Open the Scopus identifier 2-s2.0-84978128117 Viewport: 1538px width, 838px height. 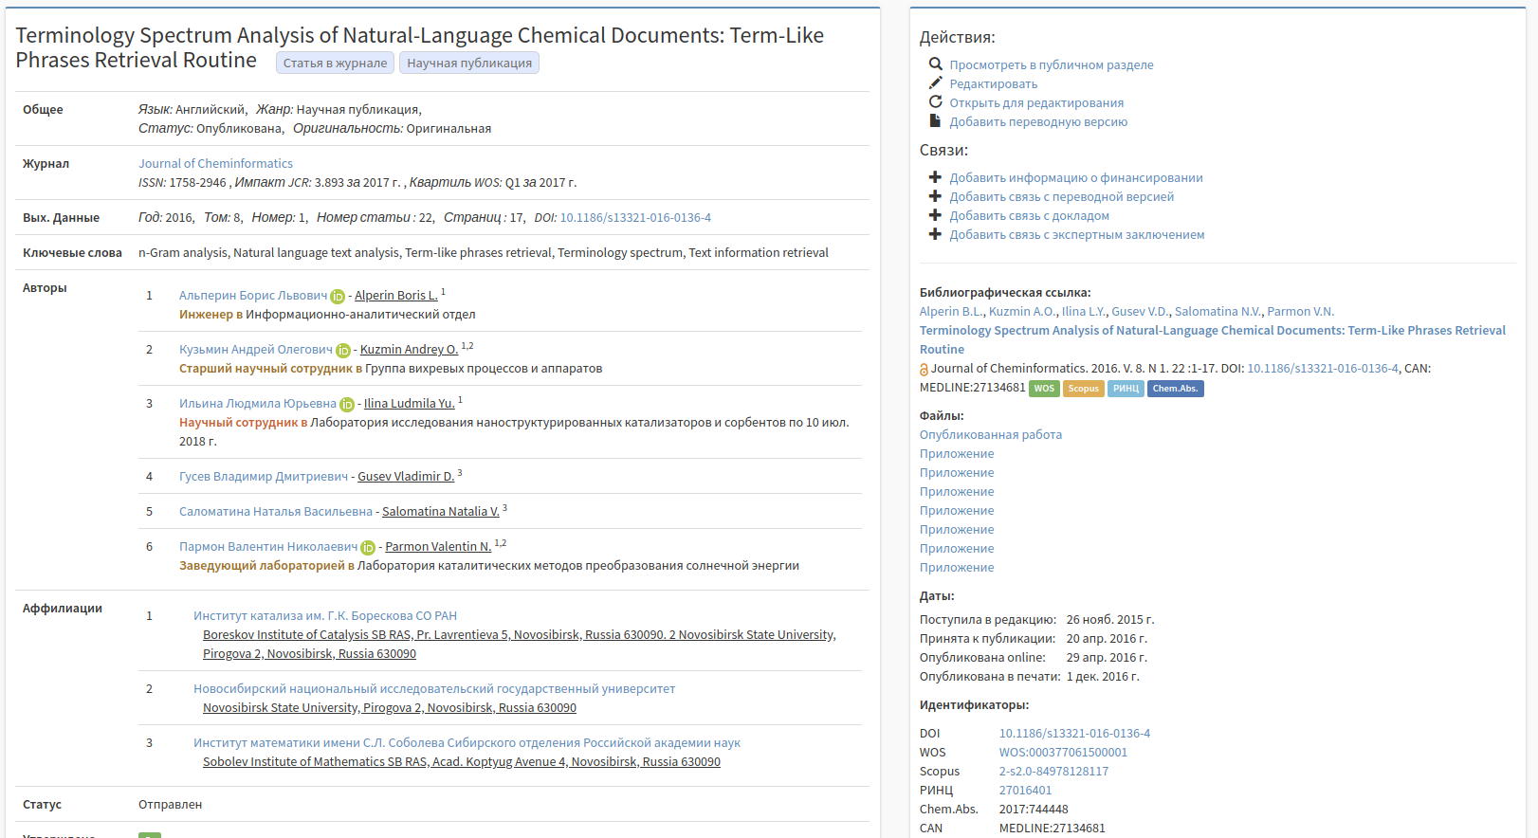pyautogui.click(x=1053, y=772)
